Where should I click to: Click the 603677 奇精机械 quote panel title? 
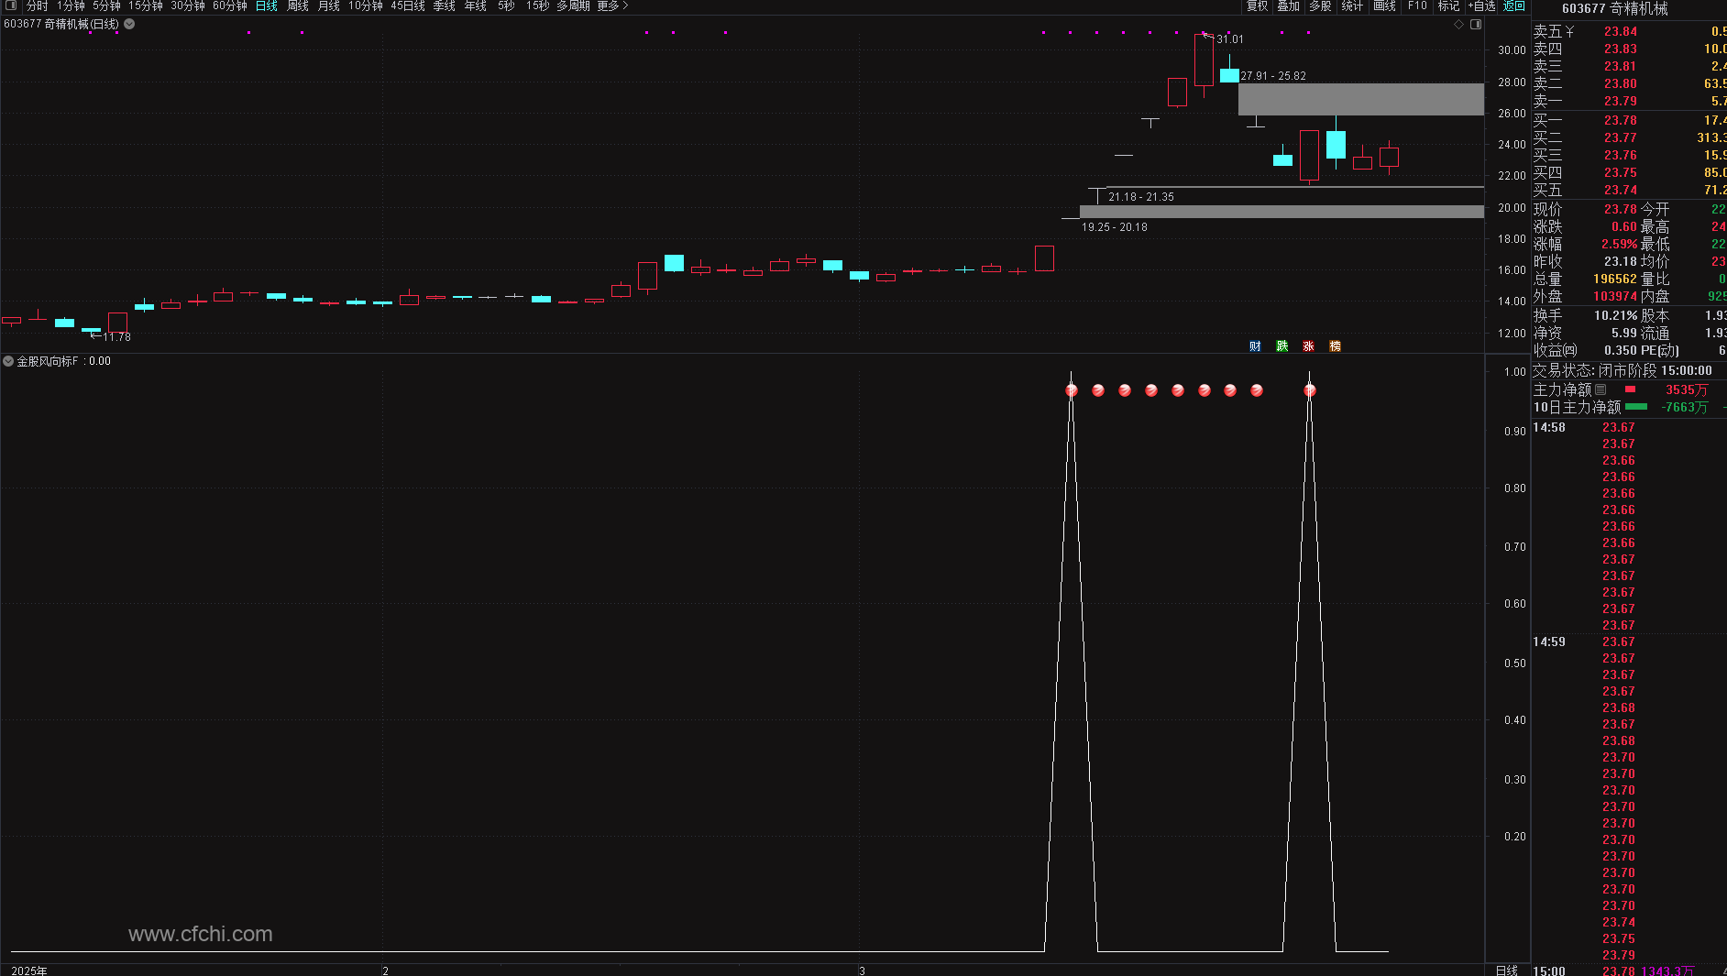coord(1615,8)
